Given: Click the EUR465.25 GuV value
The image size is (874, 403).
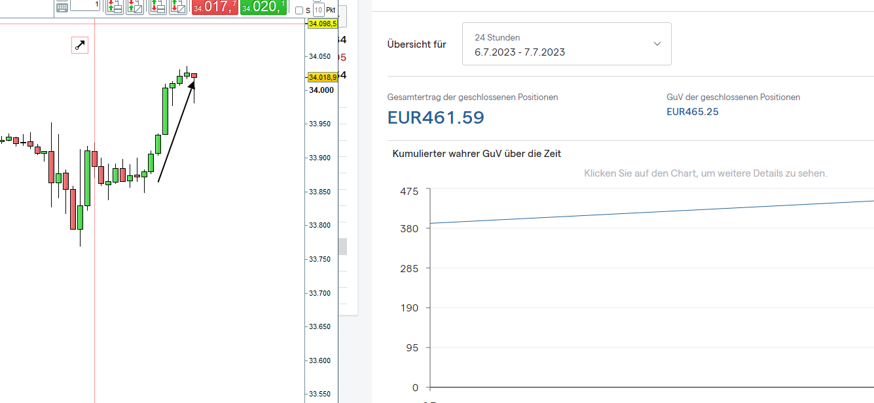Looking at the screenshot, I should coord(692,112).
